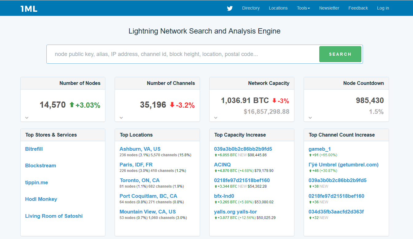Open Paris, IDF, FR location

click(x=136, y=165)
